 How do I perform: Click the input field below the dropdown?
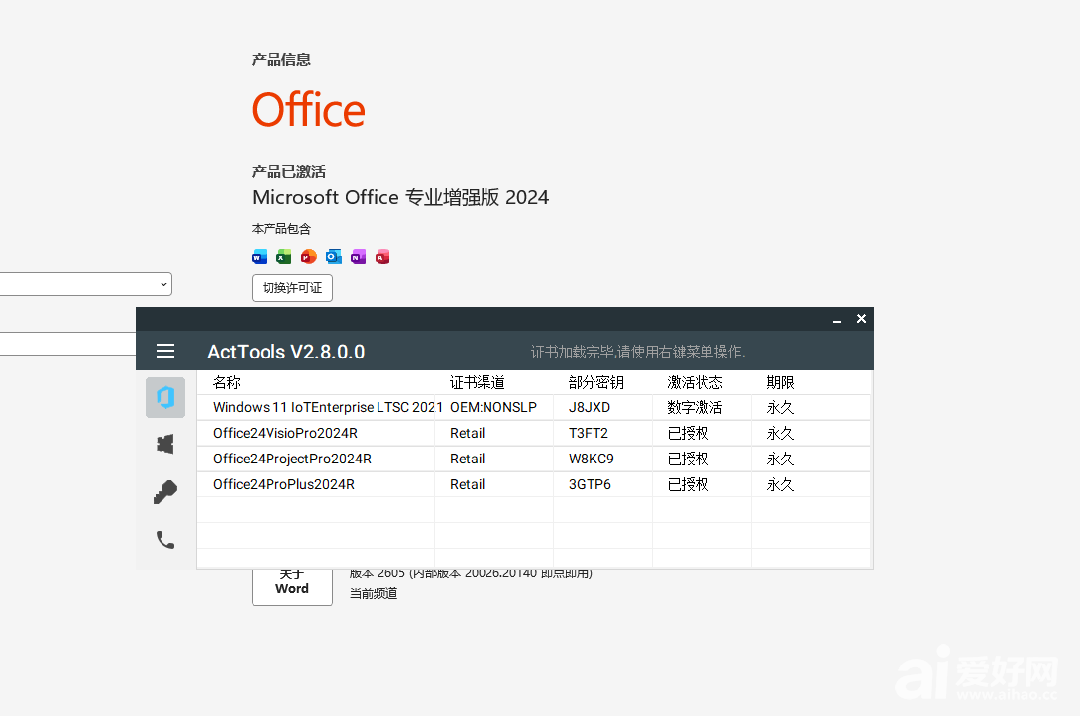click(67, 344)
